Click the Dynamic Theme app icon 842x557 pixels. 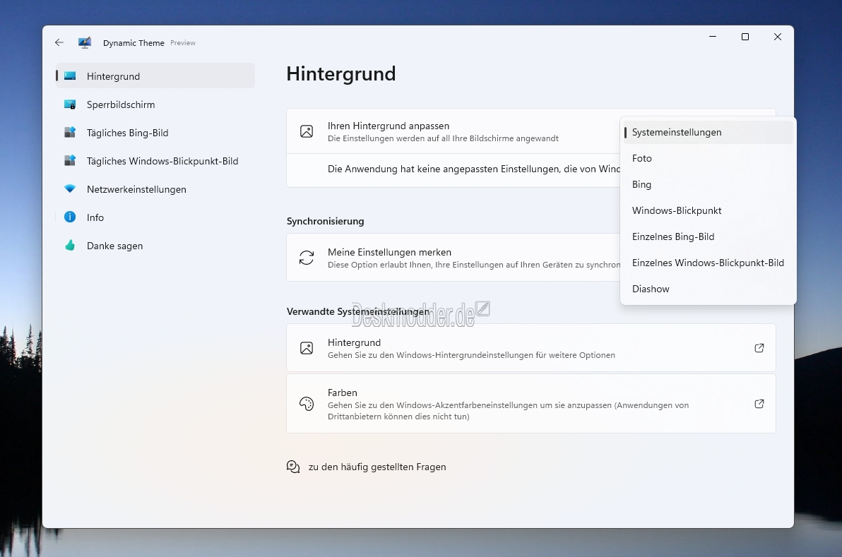85,43
